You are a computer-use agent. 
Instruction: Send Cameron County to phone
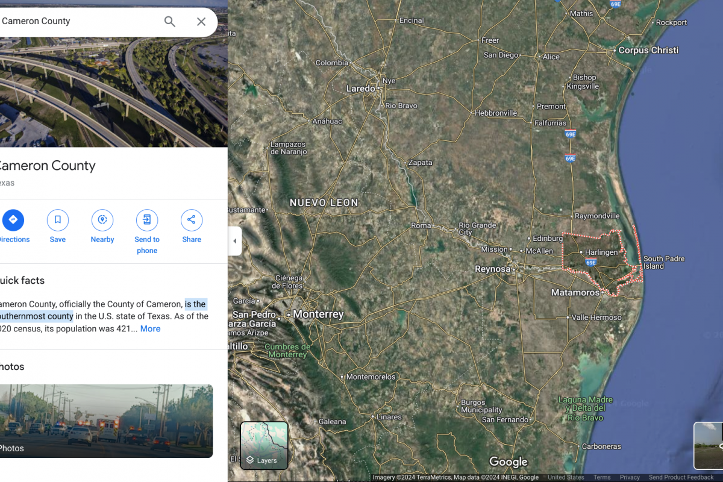147,233
